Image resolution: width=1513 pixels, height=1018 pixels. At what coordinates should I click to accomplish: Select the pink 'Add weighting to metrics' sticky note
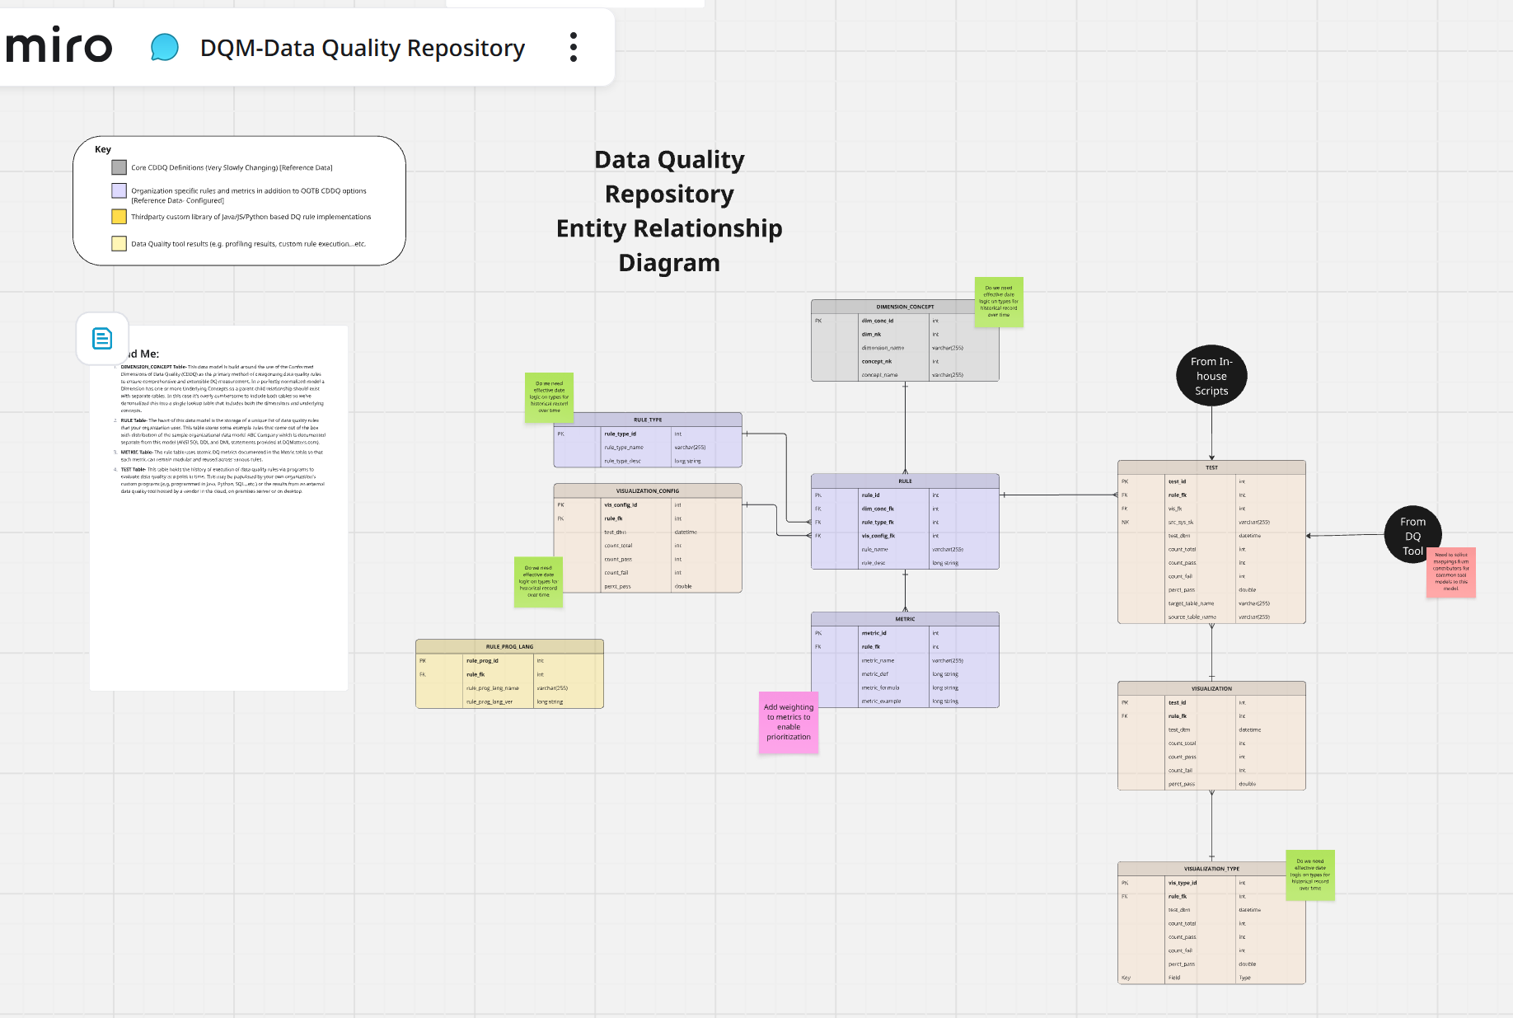[789, 722]
